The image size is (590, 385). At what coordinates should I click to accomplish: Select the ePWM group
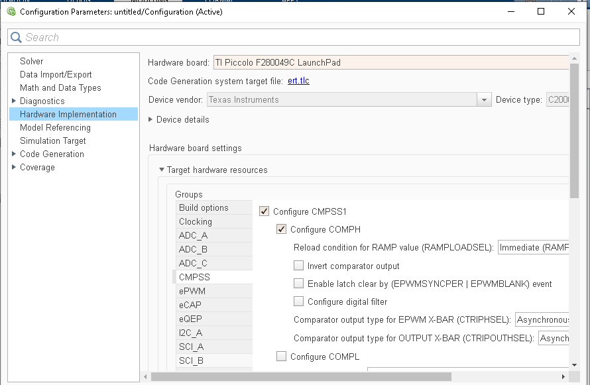192,291
